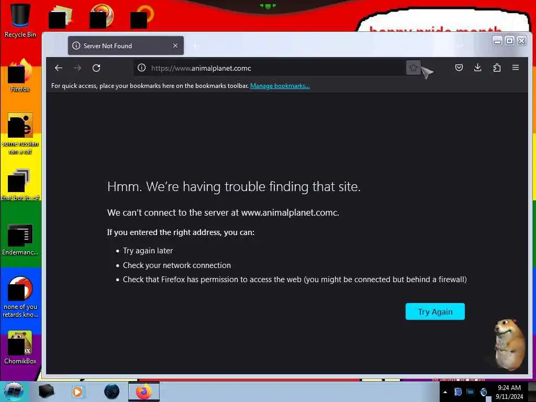
Task: Open the 'none of you' desktop icon
Action: [20, 297]
